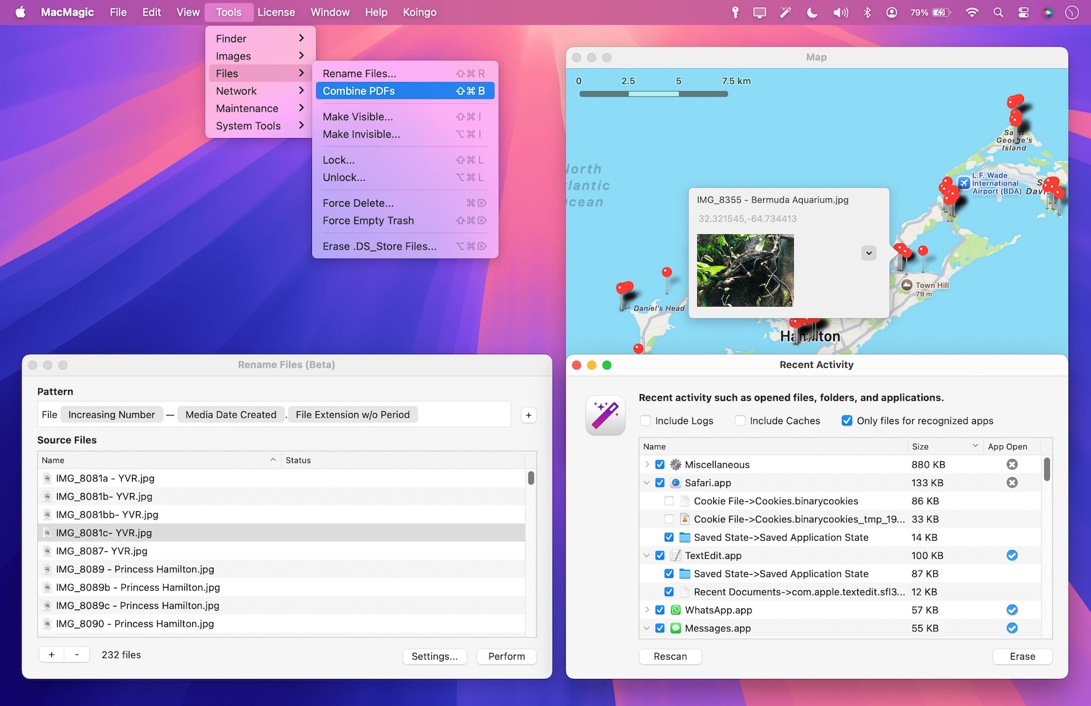The height and width of the screenshot is (706, 1091).
Task: Open the volume control icon
Action: click(x=840, y=12)
